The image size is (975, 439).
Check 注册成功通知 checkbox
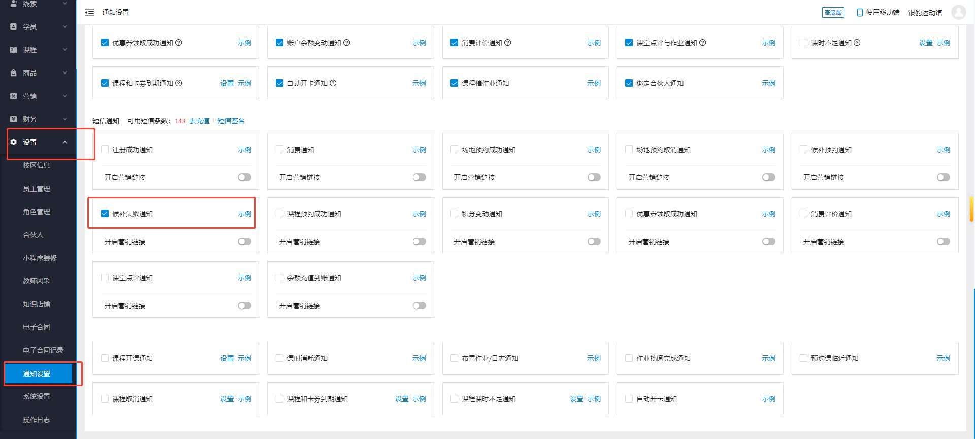tap(105, 150)
